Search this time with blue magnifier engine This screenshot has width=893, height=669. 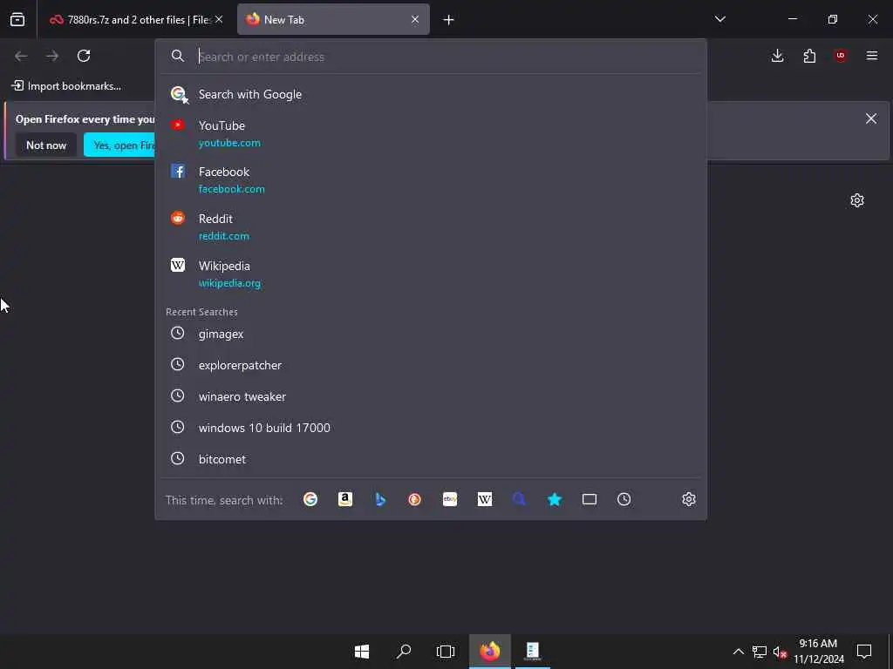click(520, 499)
